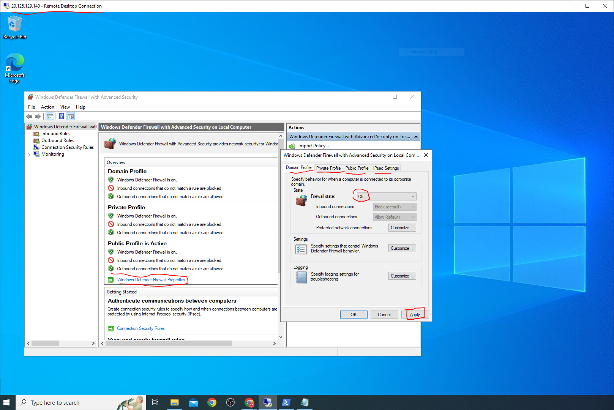Image resolution: width=614 pixels, height=410 pixels.
Task: Click the taskbar search box
Action: point(80,402)
